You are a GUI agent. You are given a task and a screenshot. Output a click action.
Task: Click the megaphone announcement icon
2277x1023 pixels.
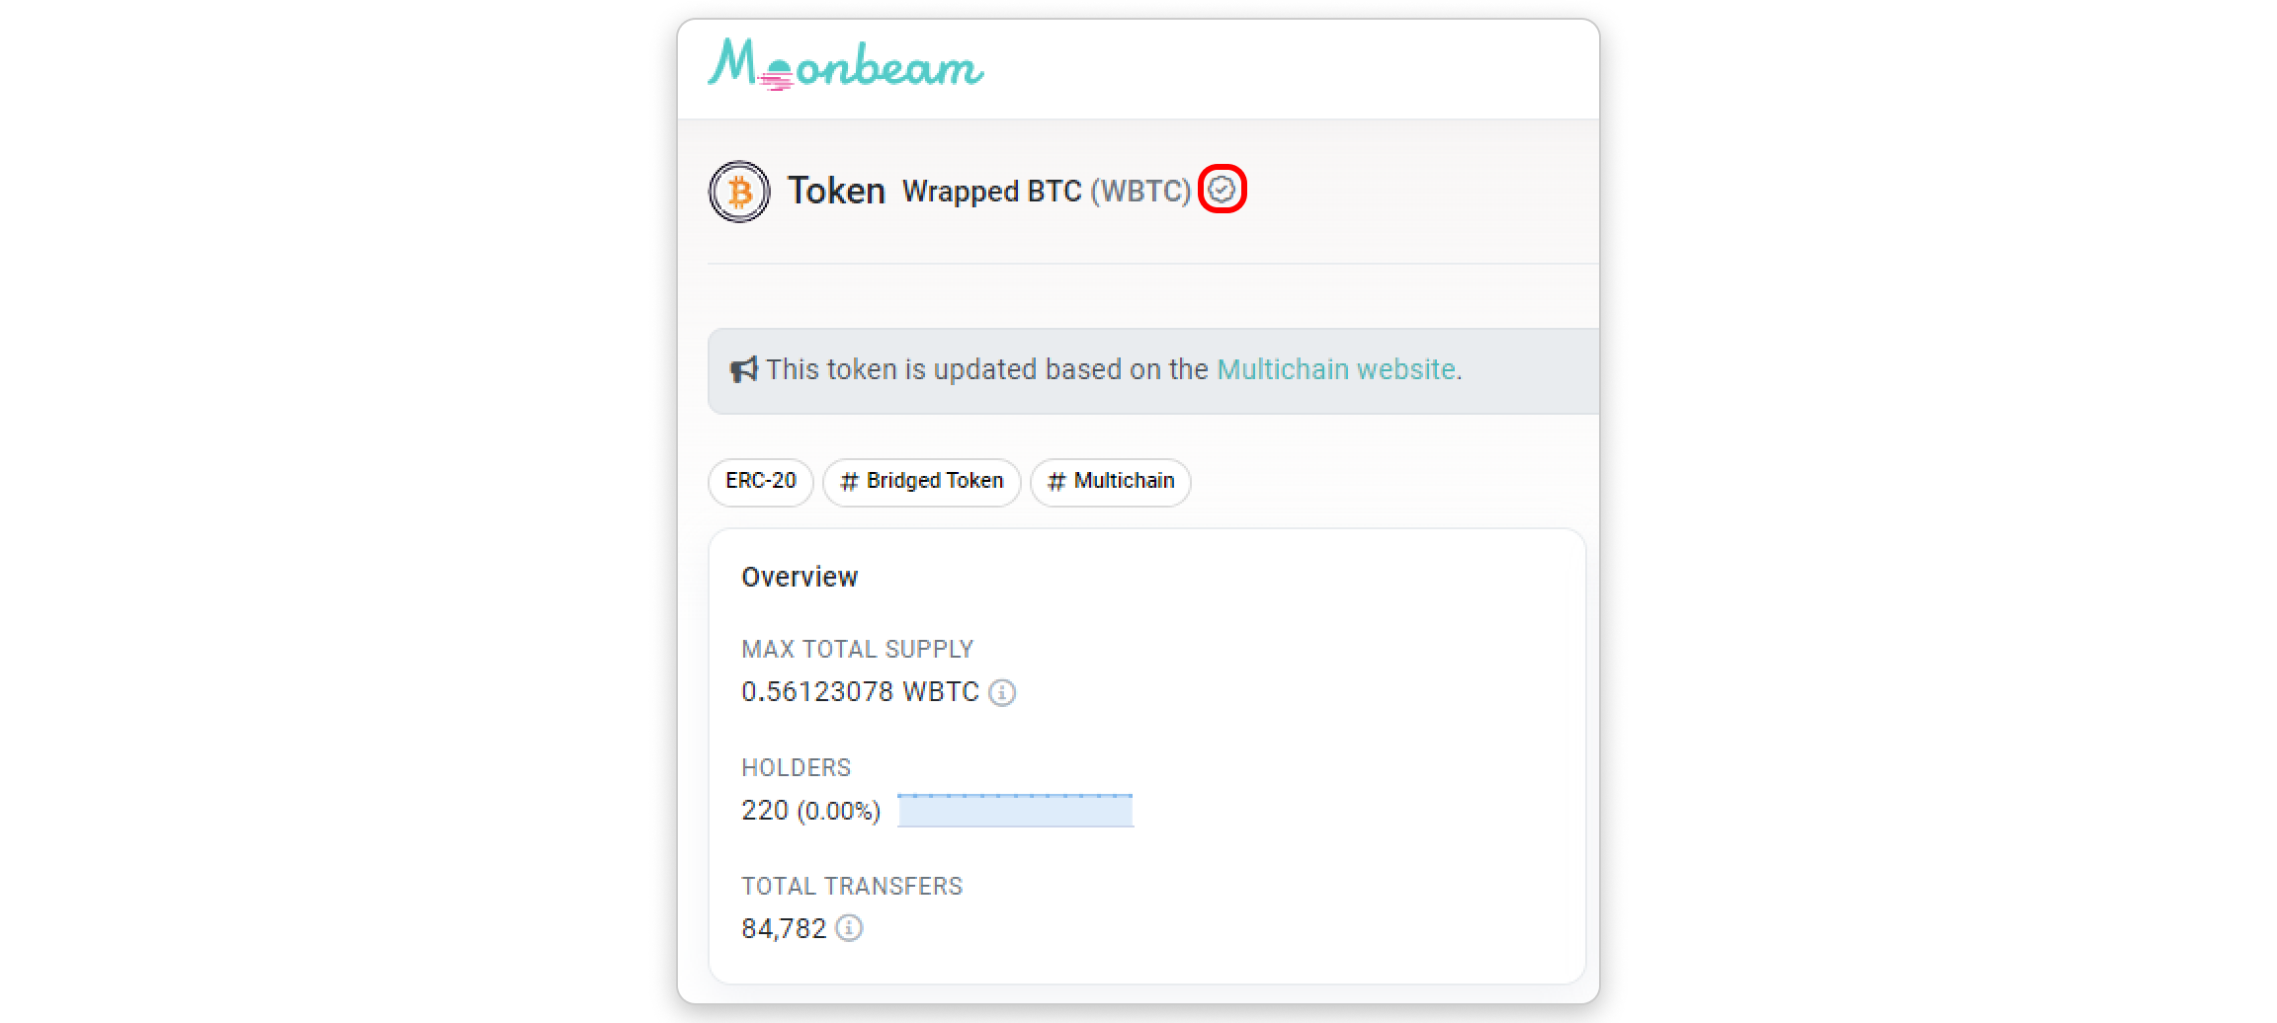point(743,369)
